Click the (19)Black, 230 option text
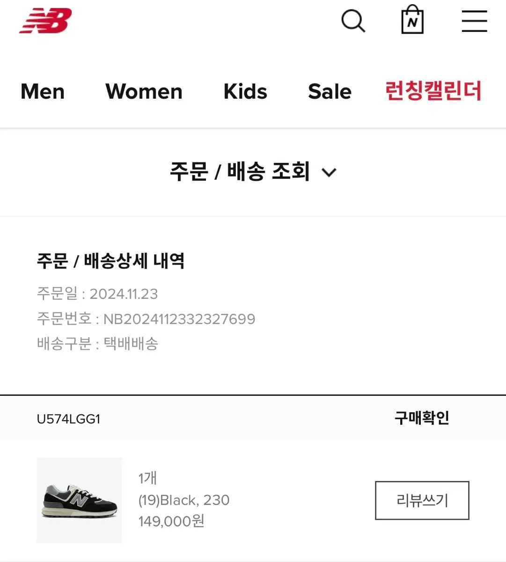The width and height of the screenshot is (506, 562). (x=184, y=500)
